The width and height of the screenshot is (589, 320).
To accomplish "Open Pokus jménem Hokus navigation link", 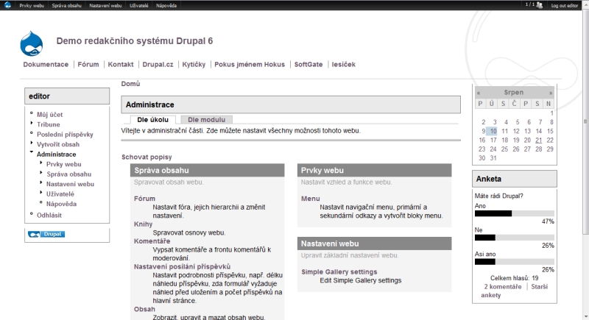I will [x=250, y=64].
